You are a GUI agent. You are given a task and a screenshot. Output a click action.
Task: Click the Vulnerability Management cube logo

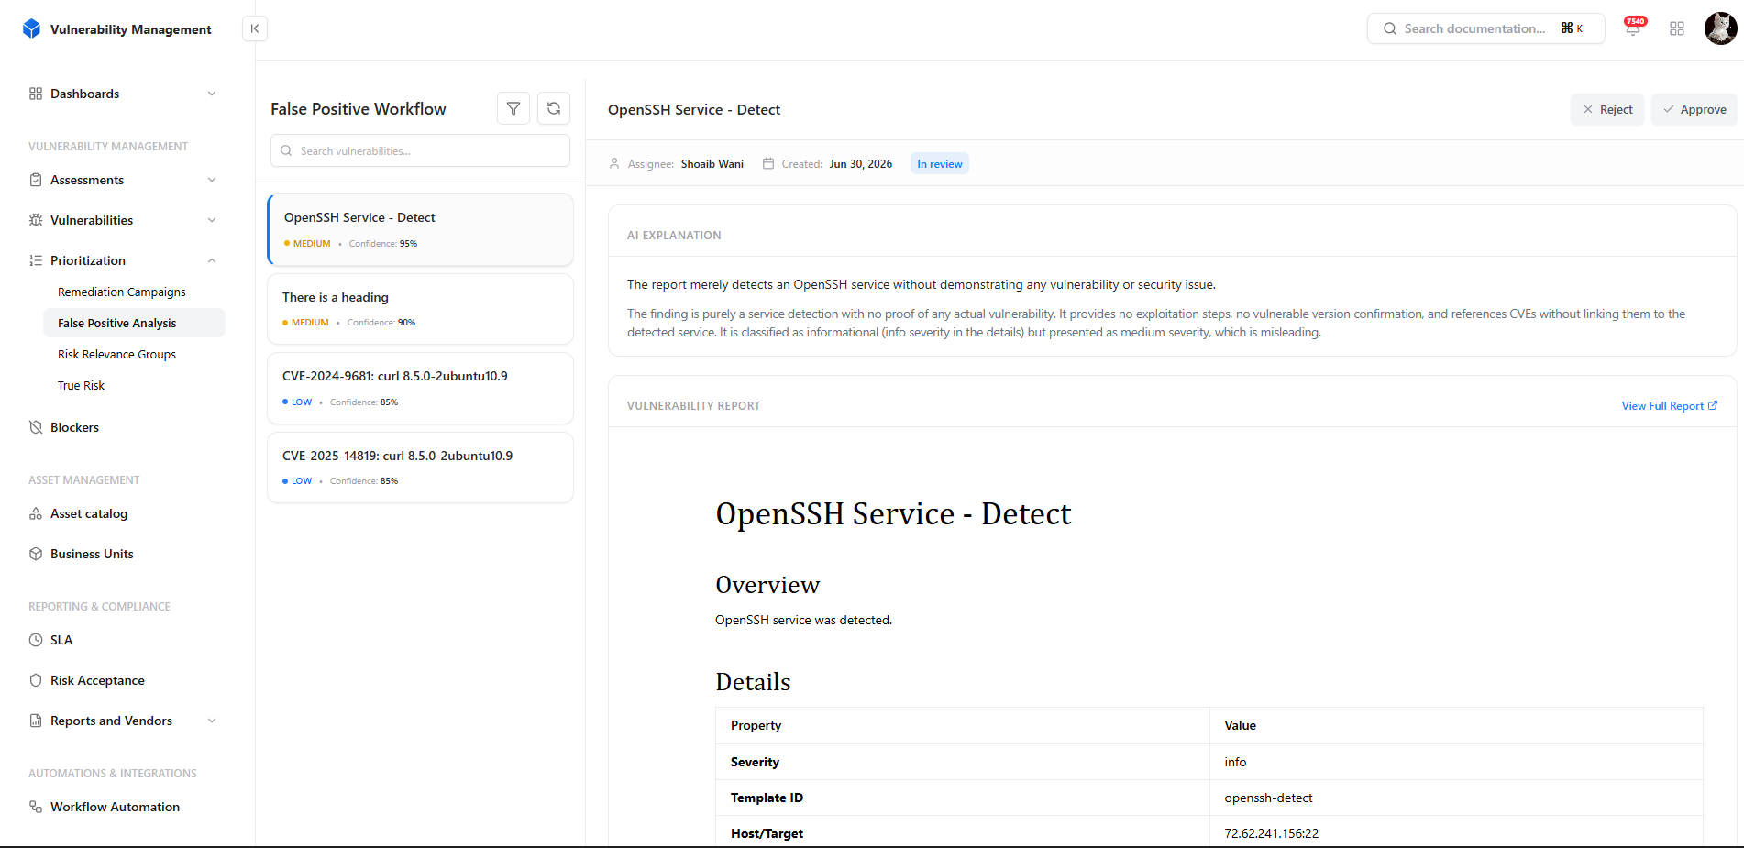tap(32, 28)
